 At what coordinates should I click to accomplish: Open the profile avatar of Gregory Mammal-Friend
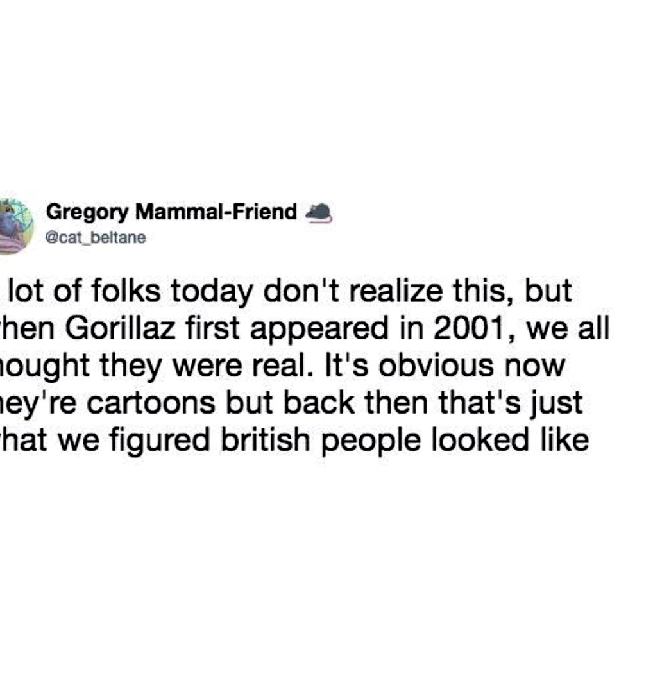[15, 226]
